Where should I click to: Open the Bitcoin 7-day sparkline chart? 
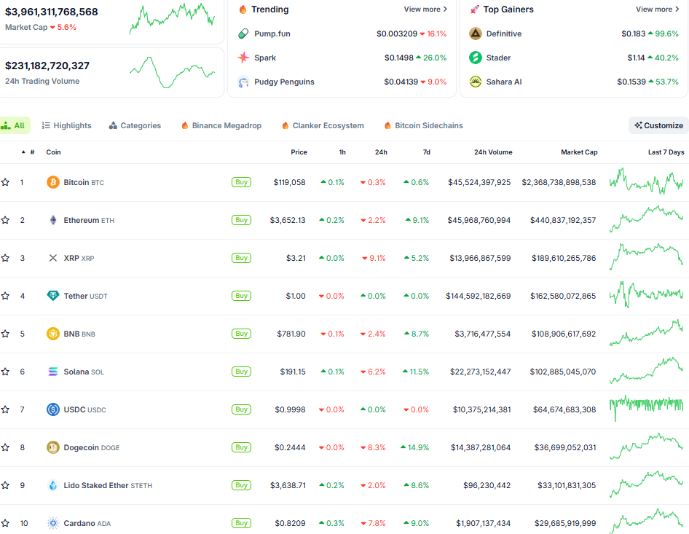646,181
